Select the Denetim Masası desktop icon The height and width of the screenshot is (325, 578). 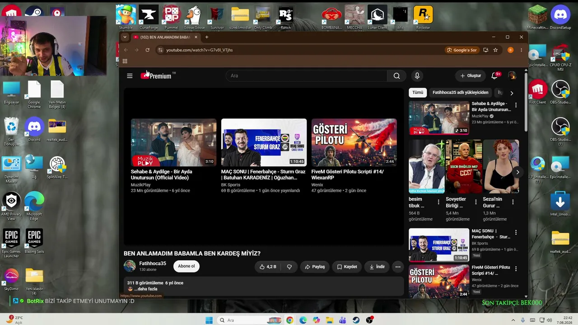pyautogui.click(x=11, y=170)
